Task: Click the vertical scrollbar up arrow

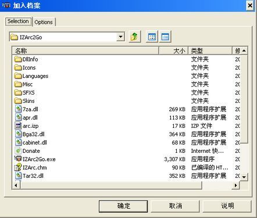Action: click(x=244, y=51)
